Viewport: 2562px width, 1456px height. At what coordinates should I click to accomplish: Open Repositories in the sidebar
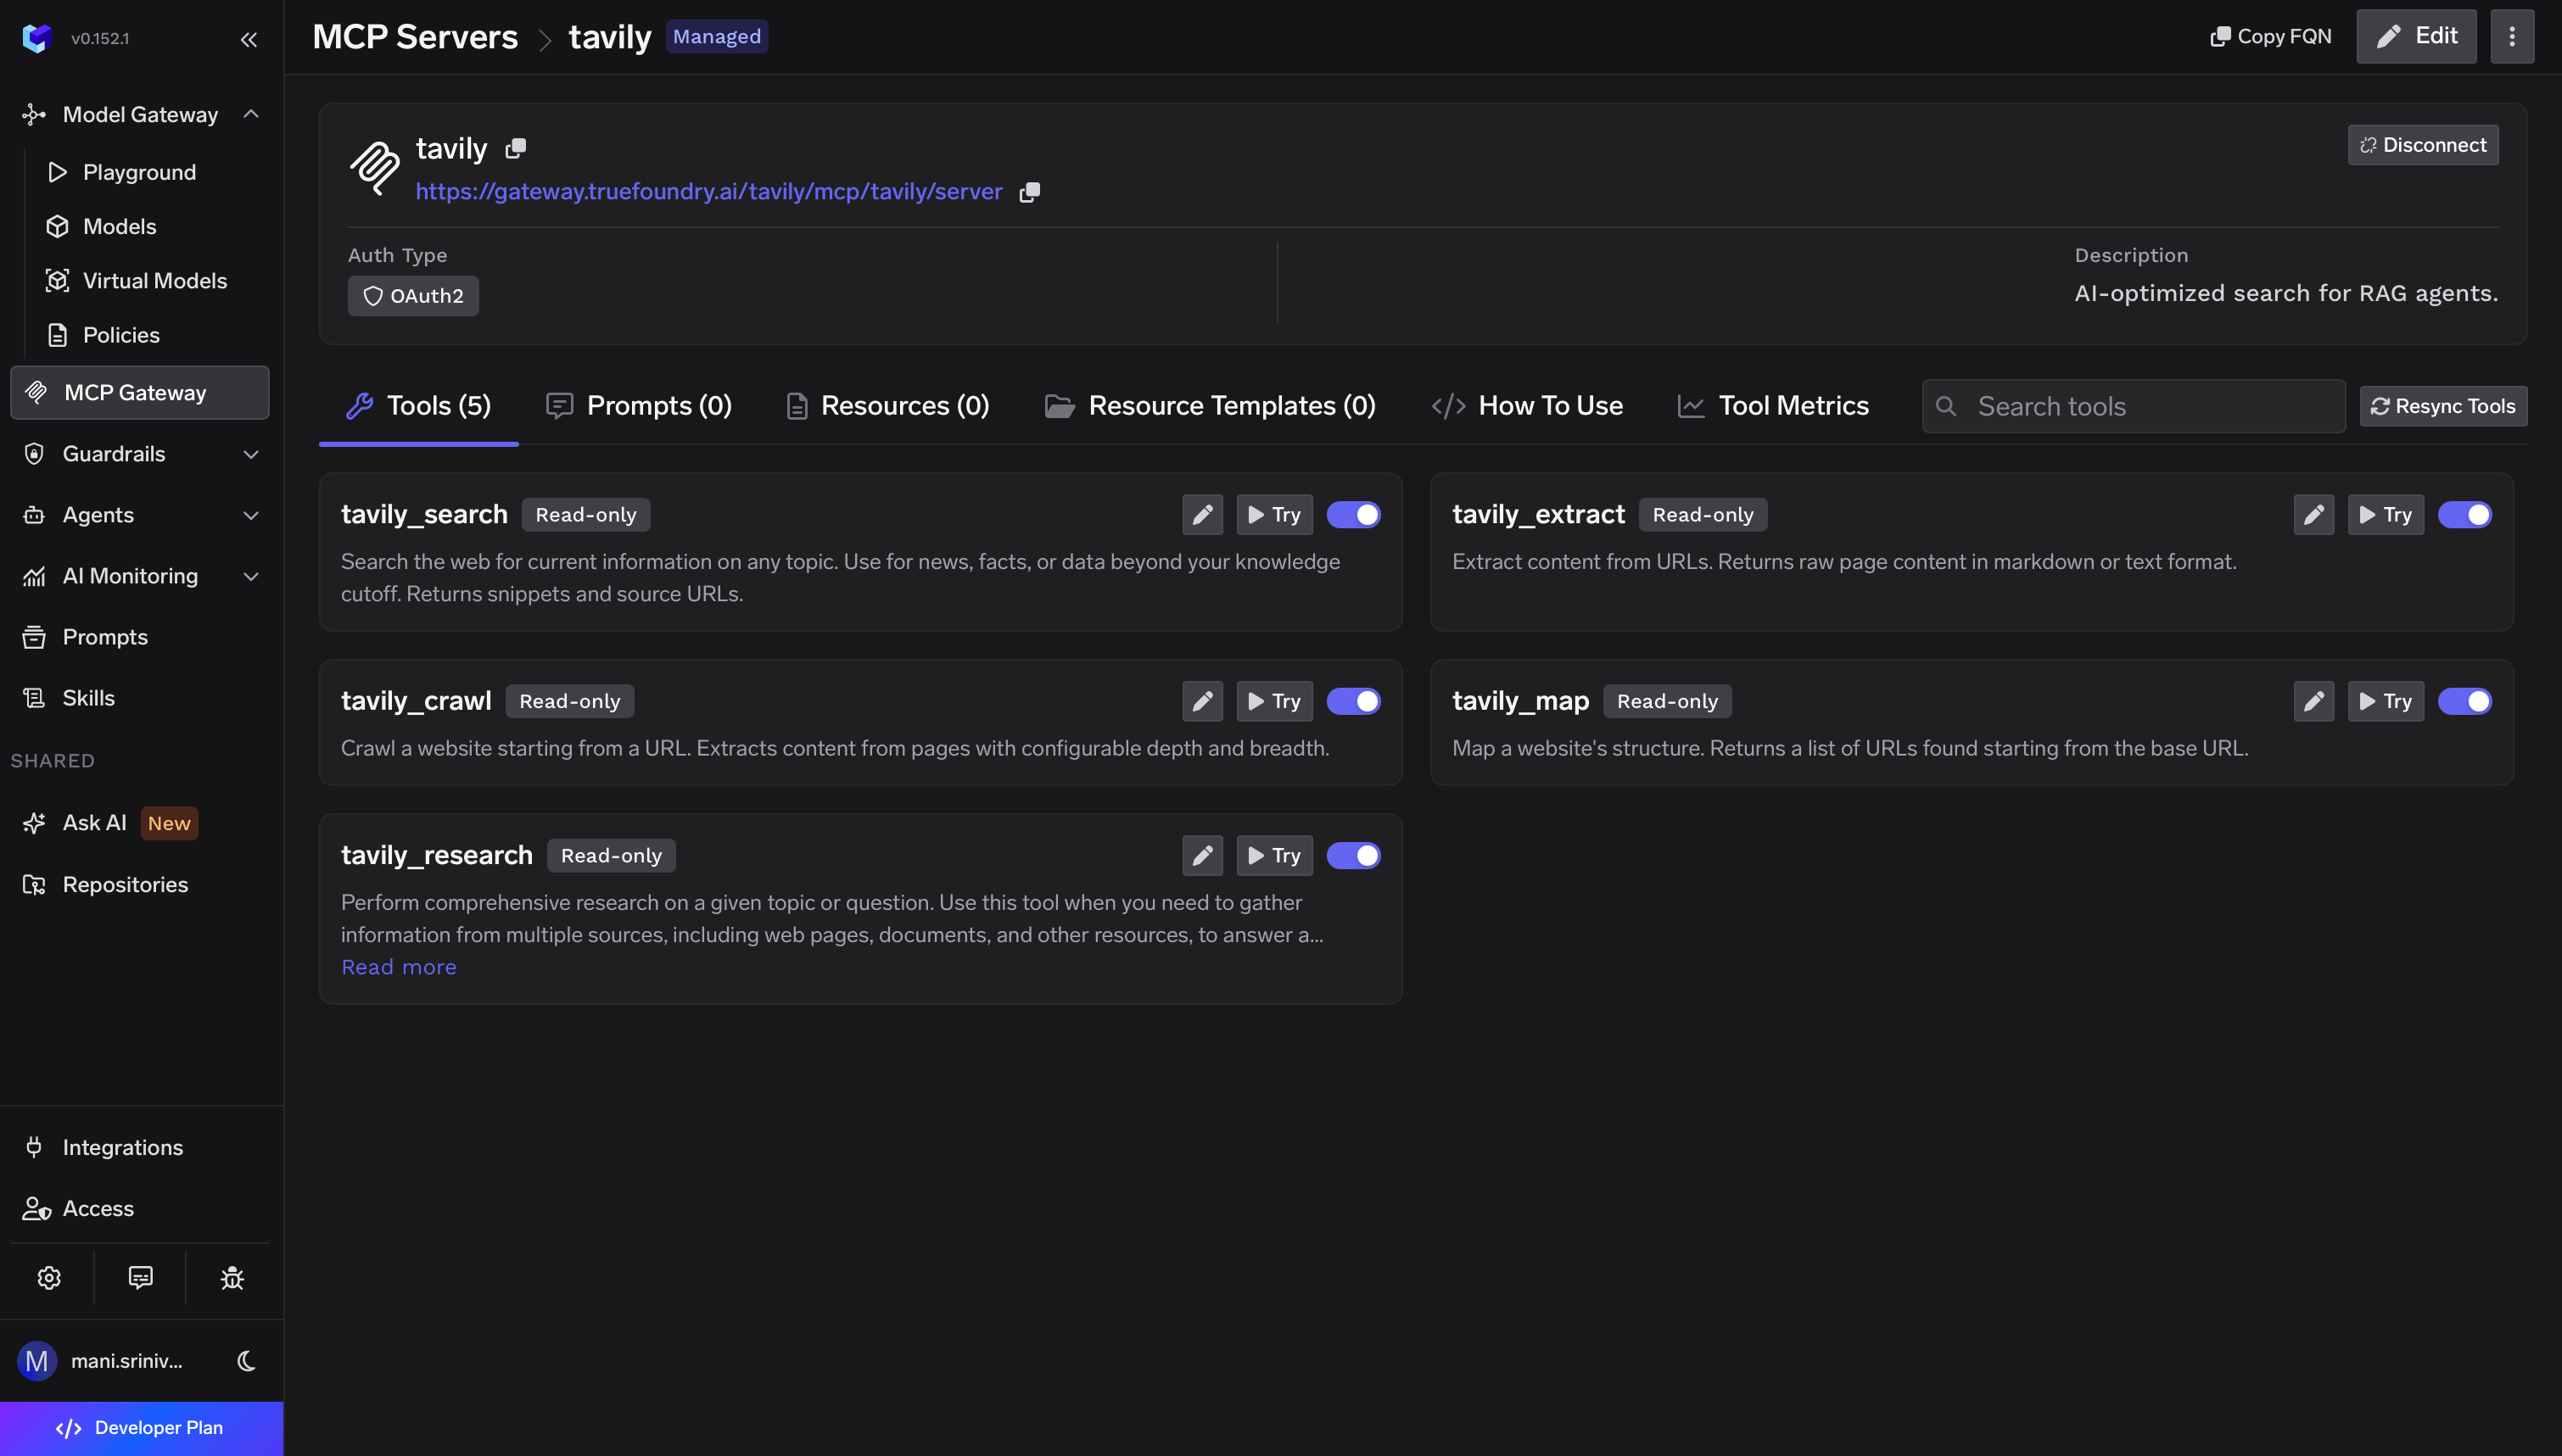(125, 885)
